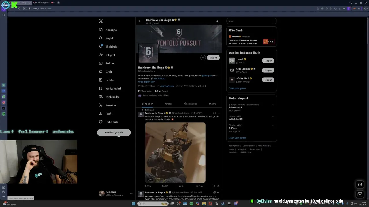Image resolution: width=369 pixels, height=207 pixels.
Task: Open Takip et sidebar item
Action: click(x=107, y=55)
